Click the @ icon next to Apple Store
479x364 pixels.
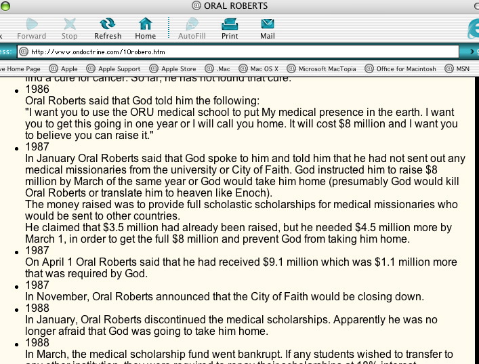click(x=154, y=68)
